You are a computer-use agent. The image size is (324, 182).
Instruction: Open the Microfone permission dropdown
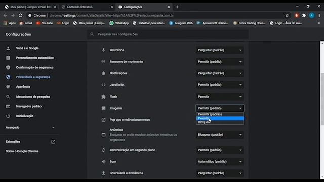(x=220, y=50)
